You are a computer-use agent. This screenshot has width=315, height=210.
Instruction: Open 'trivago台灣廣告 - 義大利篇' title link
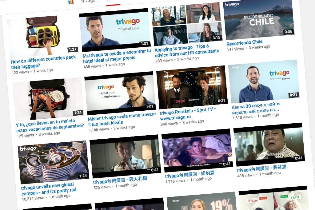pyautogui.click(x=120, y=180)
